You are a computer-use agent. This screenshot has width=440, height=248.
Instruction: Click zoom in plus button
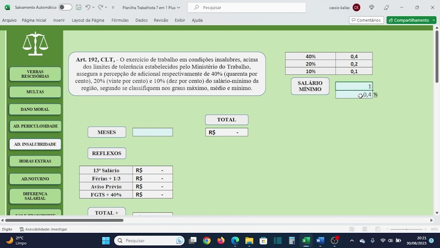tap(426, 229)
